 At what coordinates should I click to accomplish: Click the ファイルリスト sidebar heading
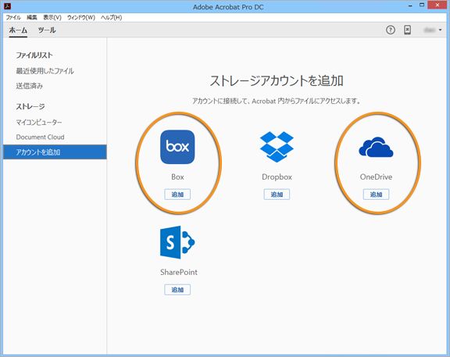(34, 55)
